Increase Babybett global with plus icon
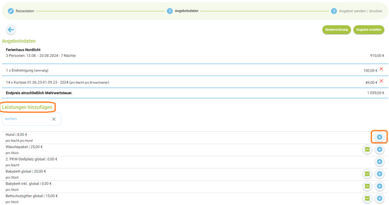The height and width of the screenshot is (205, 389). coord(379,174)
